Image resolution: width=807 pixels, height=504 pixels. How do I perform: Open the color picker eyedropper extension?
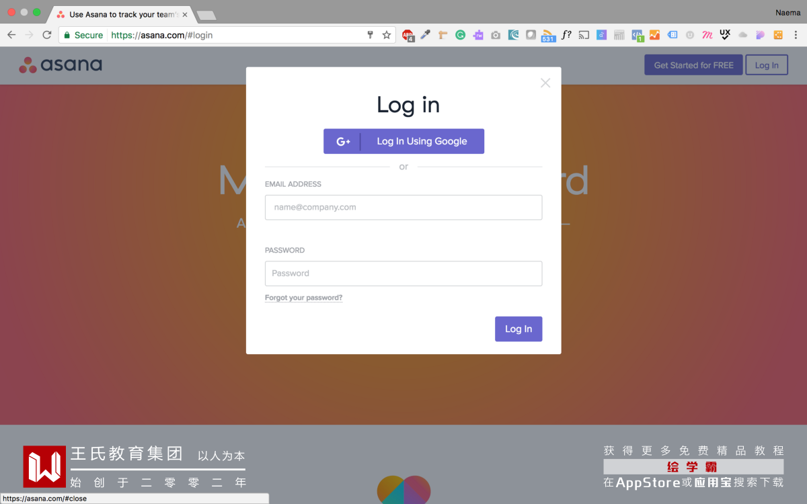(426, 35)
